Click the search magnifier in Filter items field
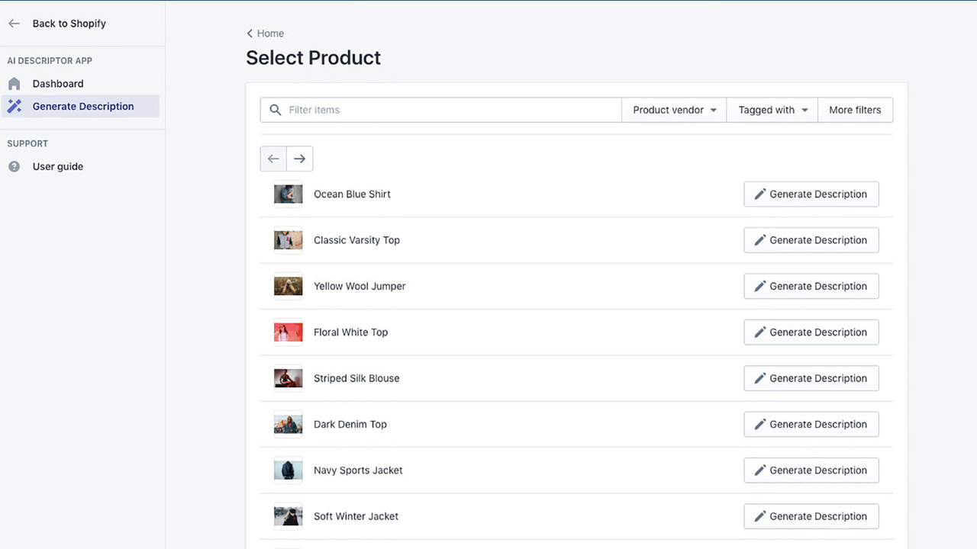The height and width of the screenshot is (549, 977). coord(275,110)
